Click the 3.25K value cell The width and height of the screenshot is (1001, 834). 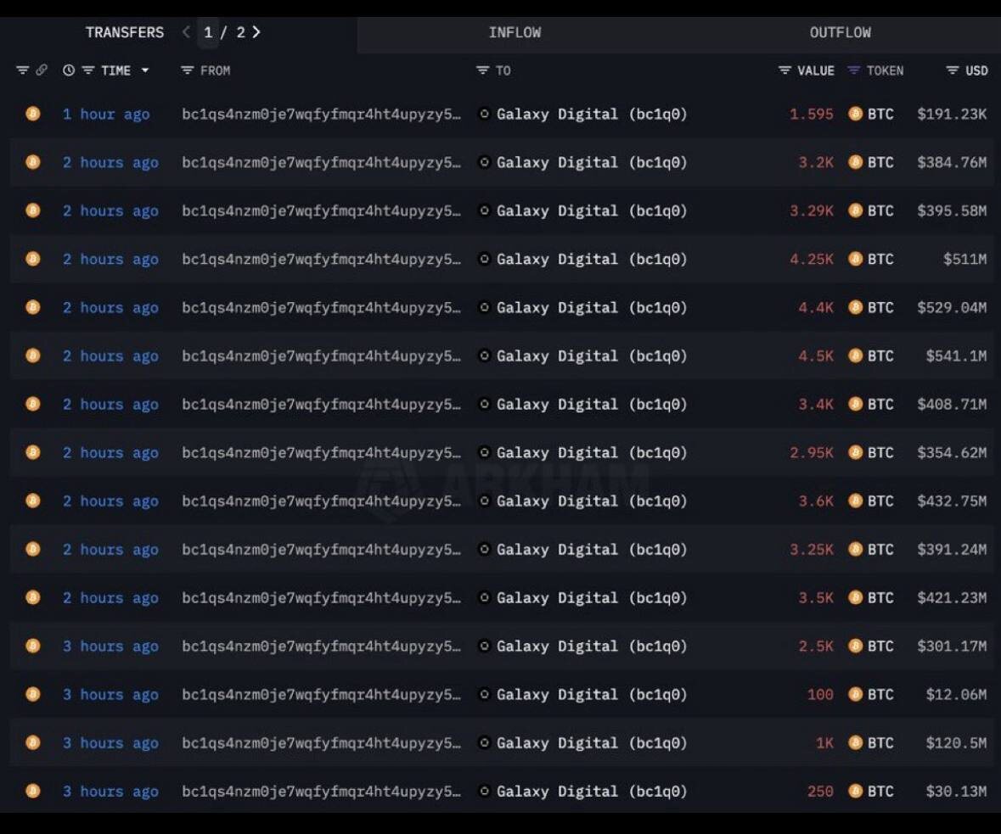(x=812, y=550)
